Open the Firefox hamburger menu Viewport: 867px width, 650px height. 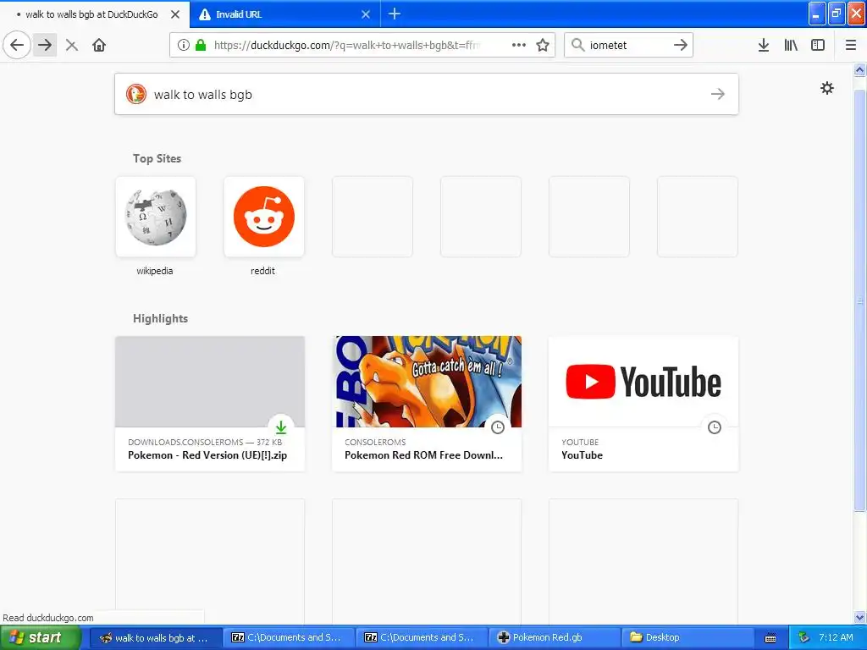coord(851,46)
